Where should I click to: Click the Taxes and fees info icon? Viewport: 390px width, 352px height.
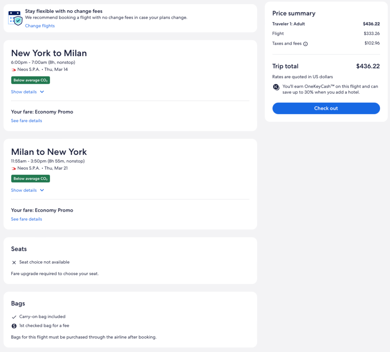pos(305,44)
